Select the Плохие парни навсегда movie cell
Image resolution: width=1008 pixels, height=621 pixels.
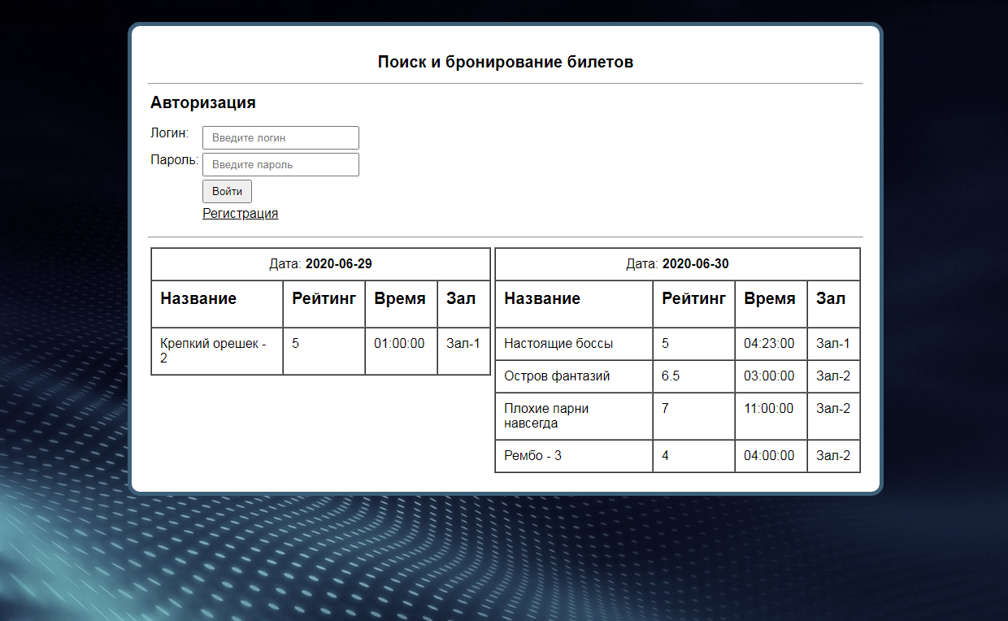[x=574, y=416]
